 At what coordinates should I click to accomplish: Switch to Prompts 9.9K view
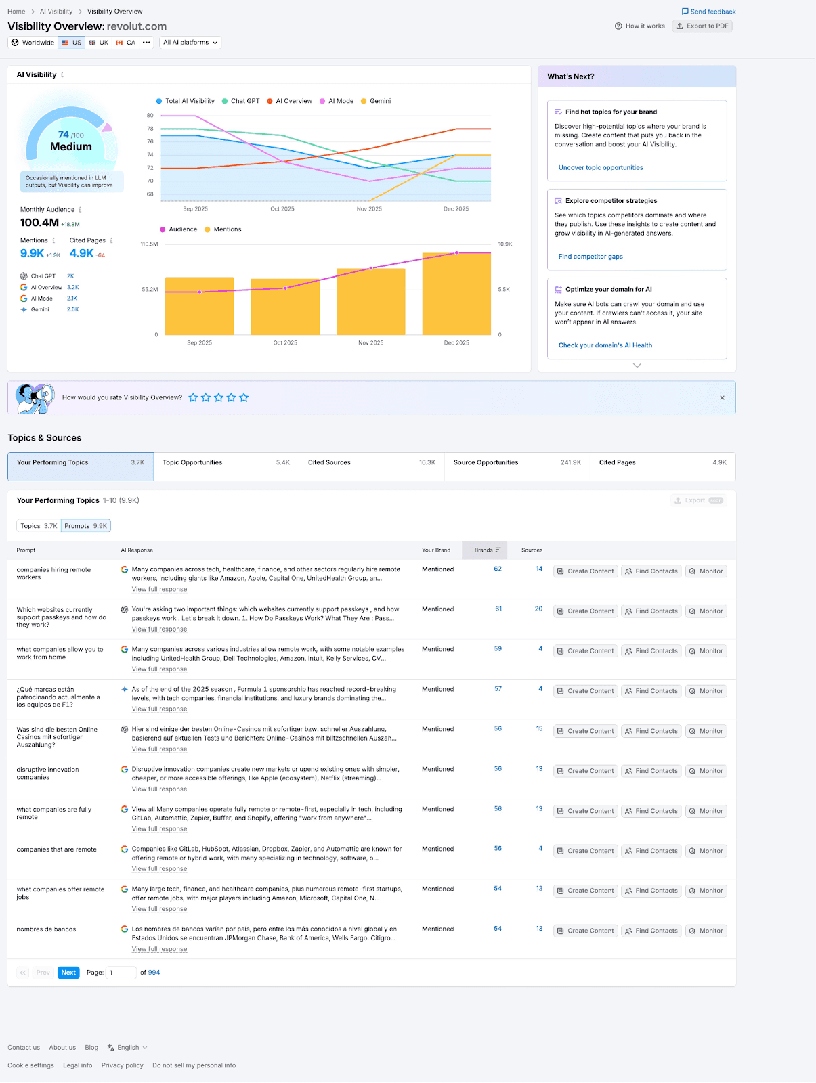tap(86, 526)
